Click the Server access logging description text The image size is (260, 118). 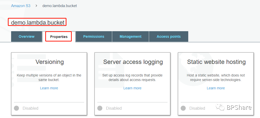[x=132, y=77]
